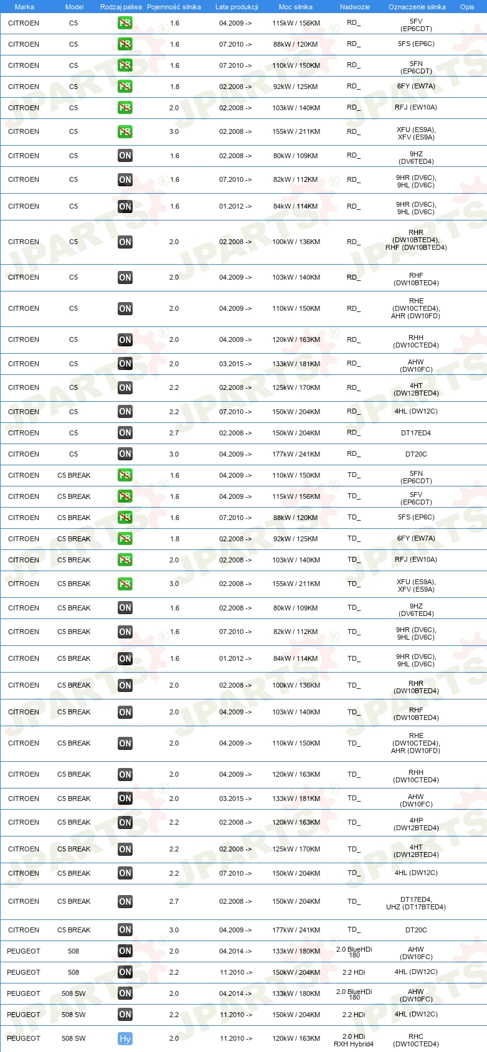The height and width of the screenshot is (1052, 487).
Task: Click ON icon in C5 RD_ 3.0 DT20C row
Action: (x=125, y=454)
